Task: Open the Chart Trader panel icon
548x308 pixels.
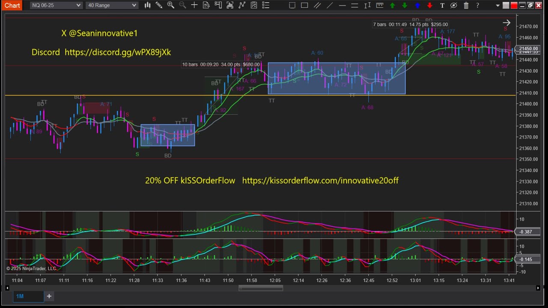Action: [218, 5]
